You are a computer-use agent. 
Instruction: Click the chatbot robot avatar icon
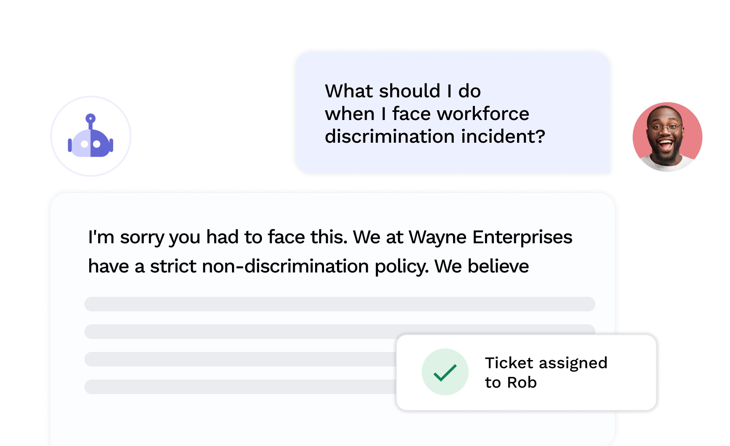pos(90,136)
